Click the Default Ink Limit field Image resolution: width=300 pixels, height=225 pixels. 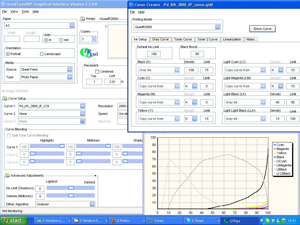coord(154,54)
